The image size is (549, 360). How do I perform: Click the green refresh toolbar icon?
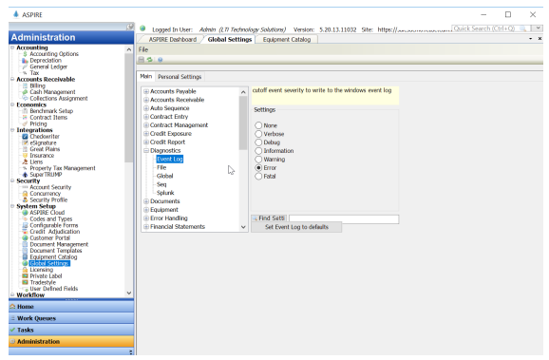coord(150,60)
